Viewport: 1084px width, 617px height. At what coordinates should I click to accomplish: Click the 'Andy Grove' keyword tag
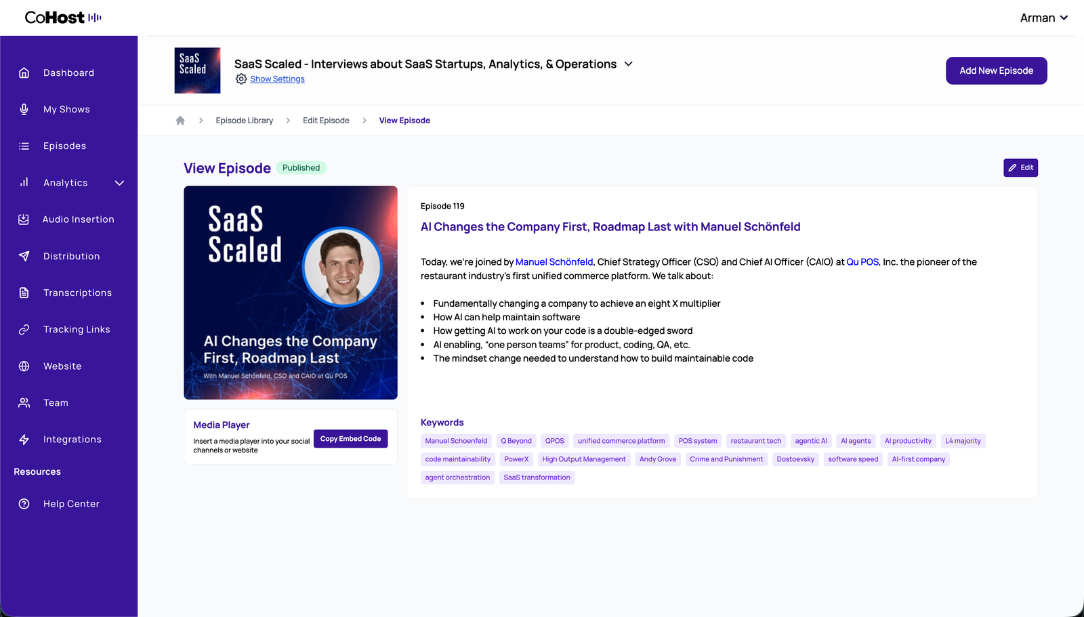click(x=658, y=459)
